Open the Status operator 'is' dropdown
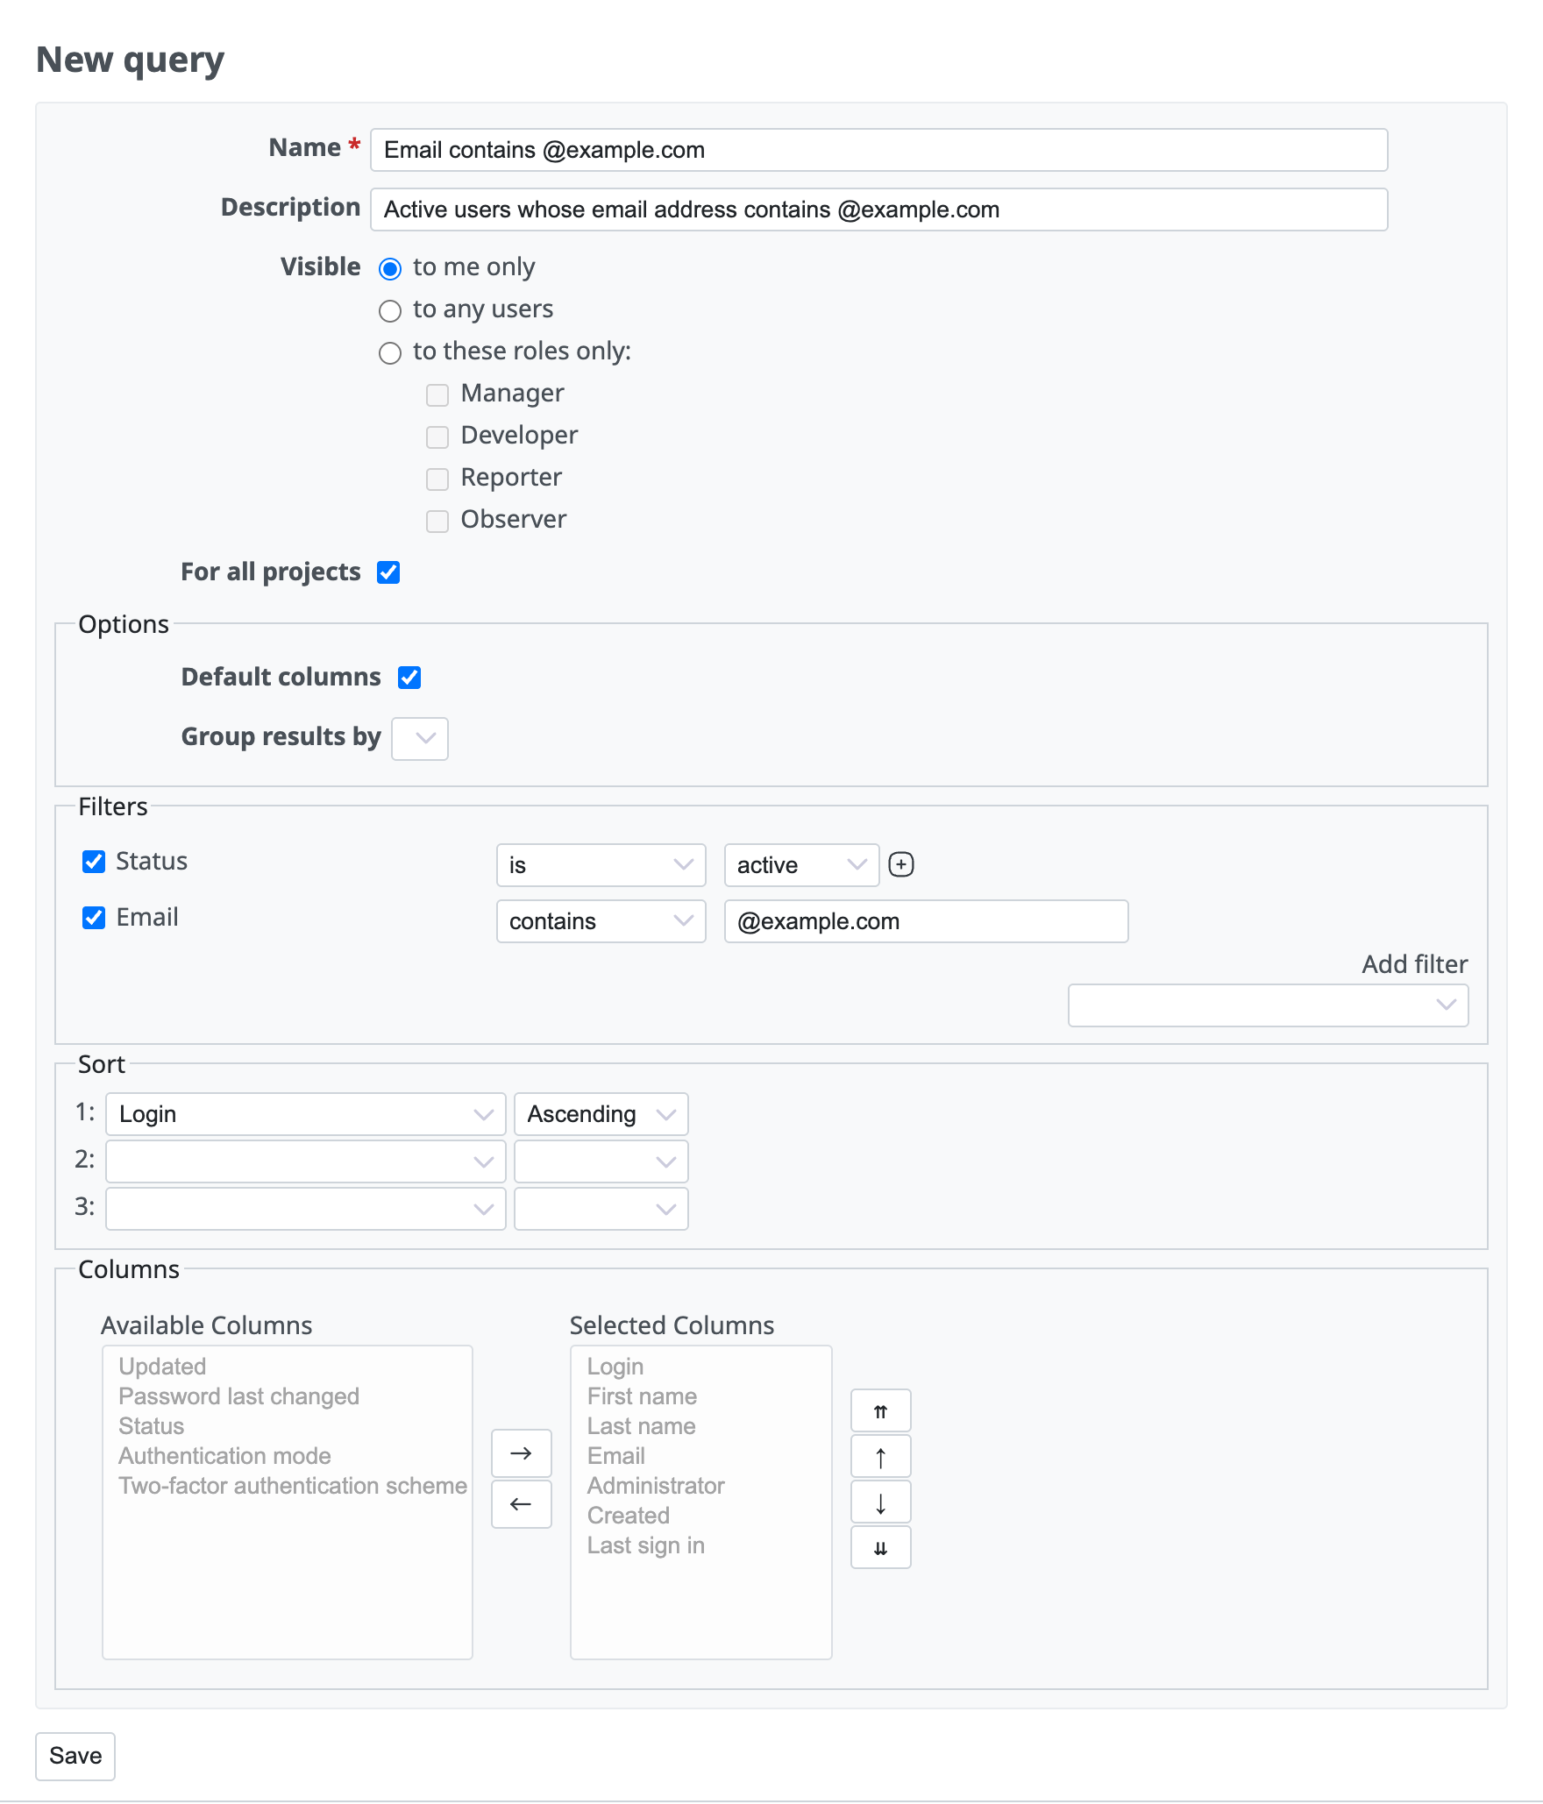The height and width of the screenshot is (1804, 1543). (x=601, y=865)
